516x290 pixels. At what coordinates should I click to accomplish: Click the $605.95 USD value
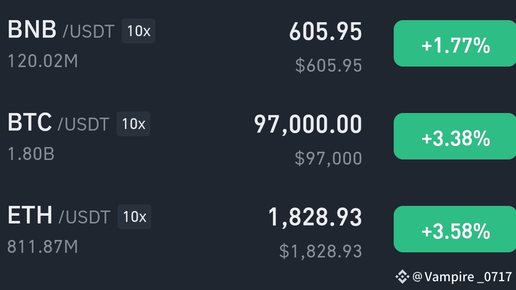(x=328, y=65)
